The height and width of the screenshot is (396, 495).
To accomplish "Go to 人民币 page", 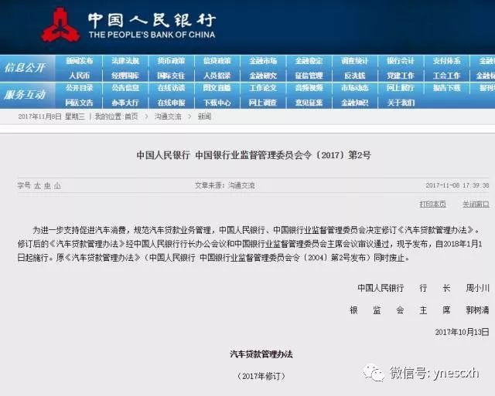I will [x=80, y=76].
